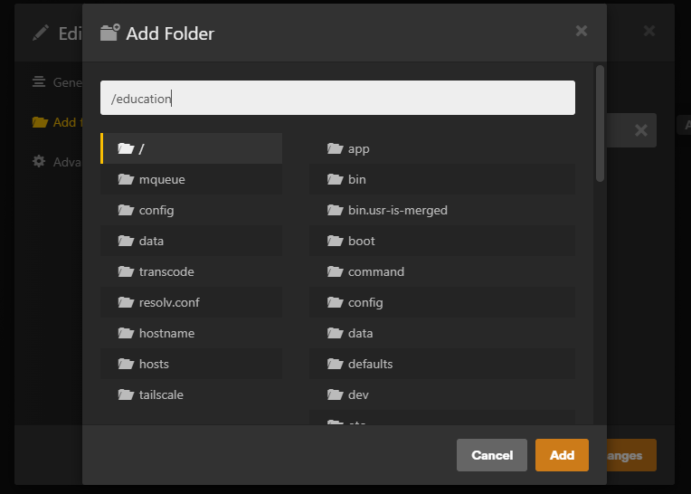Open the bin folder

click(442, 179)
